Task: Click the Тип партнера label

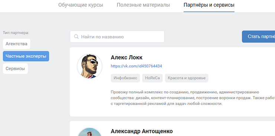Action: 16,33
